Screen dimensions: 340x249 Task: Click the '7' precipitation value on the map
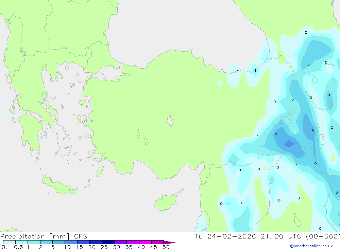click(x=276, y=135)
